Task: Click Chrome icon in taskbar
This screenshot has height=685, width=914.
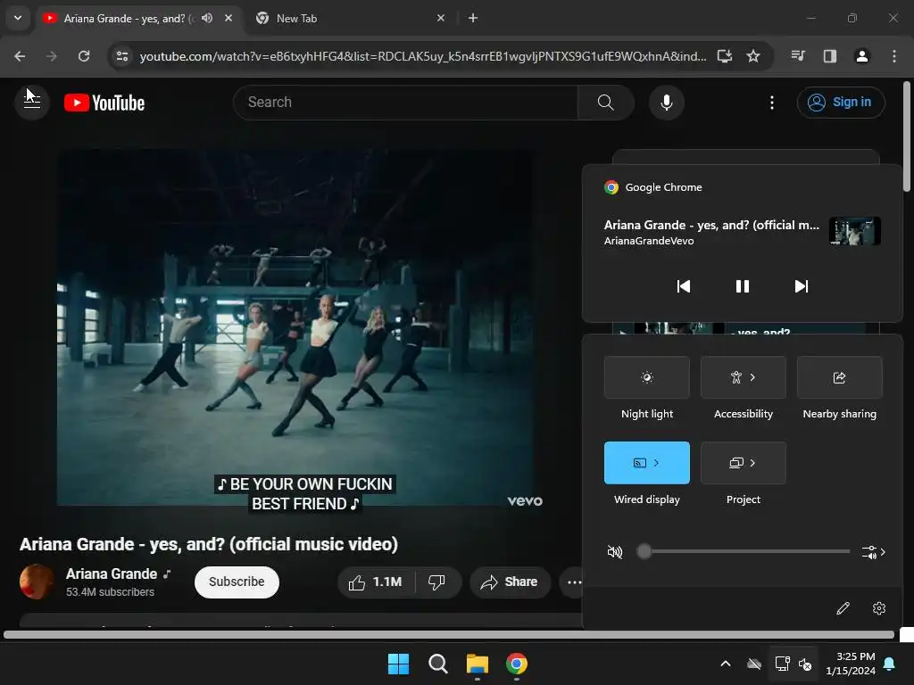Action: (x=517, y=664)
